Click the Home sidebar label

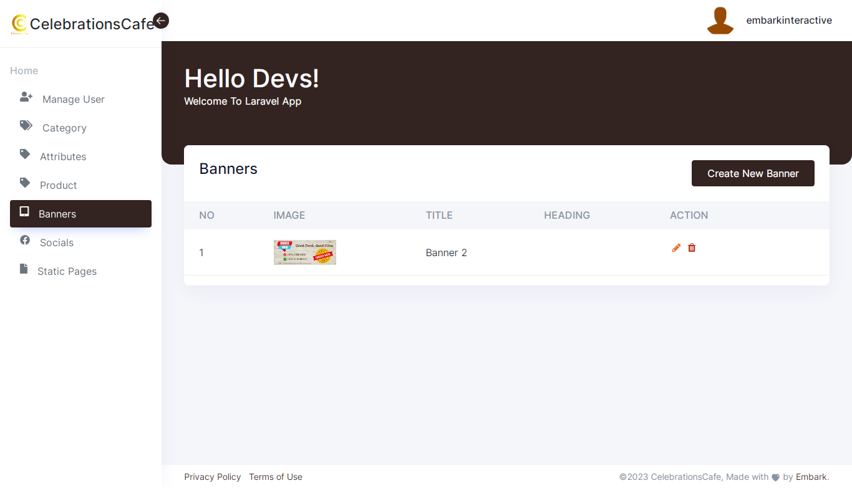[x=24, y=70]
